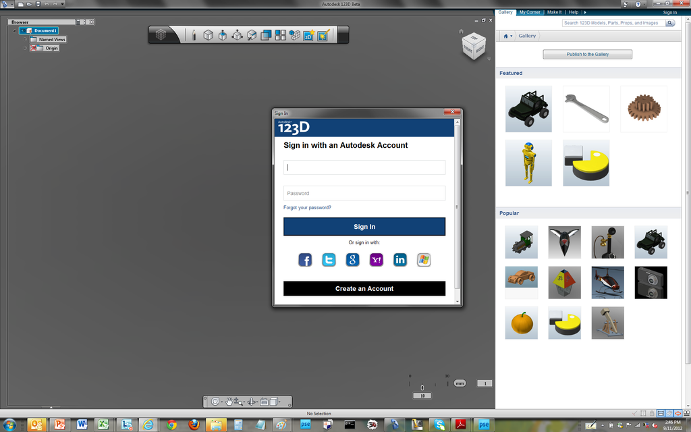
Task: Select the Pan hand tool
Action: pos(229,402)
